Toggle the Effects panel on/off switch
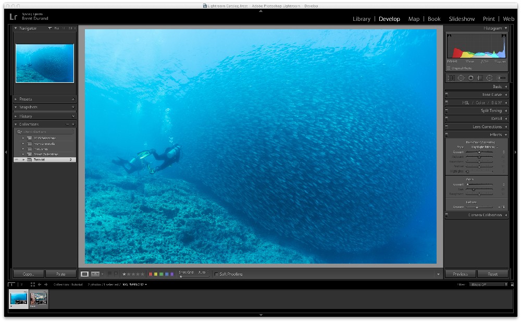 (446, 135)
